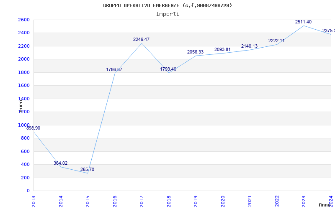335x209 pixels.
Task: Click the 265.70 data label
Action: 87,170
